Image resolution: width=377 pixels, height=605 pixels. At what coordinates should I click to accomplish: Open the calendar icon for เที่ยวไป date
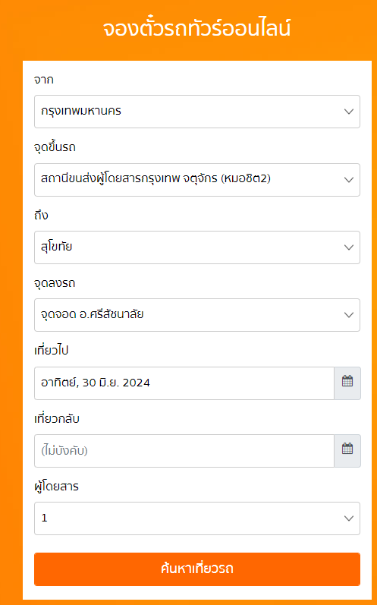[347, 383]
